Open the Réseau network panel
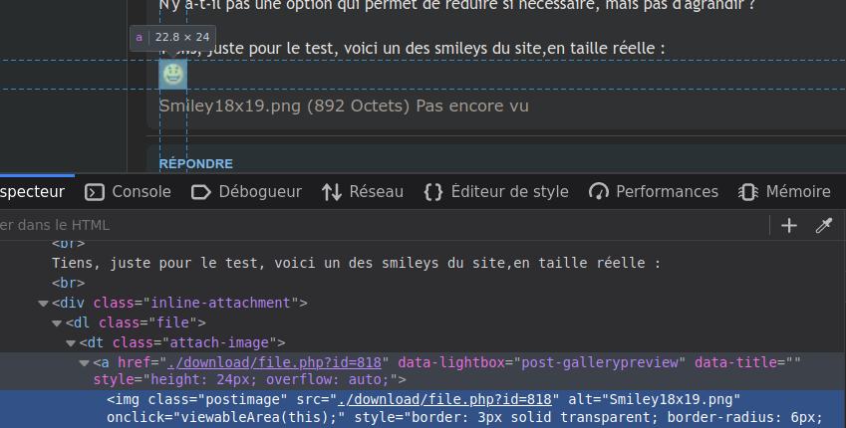Screen dimensions: 846x428 (363, 191)
